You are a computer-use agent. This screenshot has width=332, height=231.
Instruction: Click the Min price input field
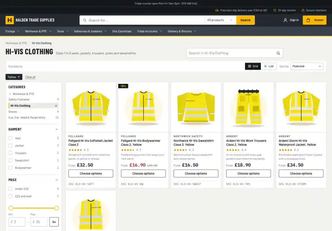[17, 222]
